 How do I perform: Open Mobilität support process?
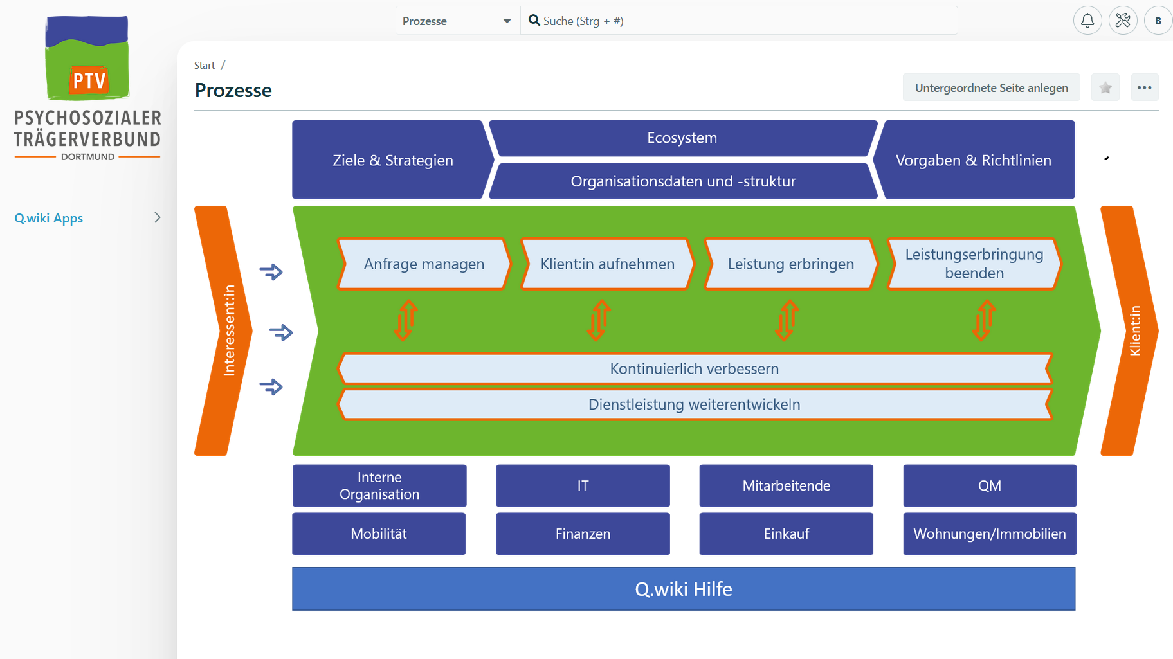379,534
